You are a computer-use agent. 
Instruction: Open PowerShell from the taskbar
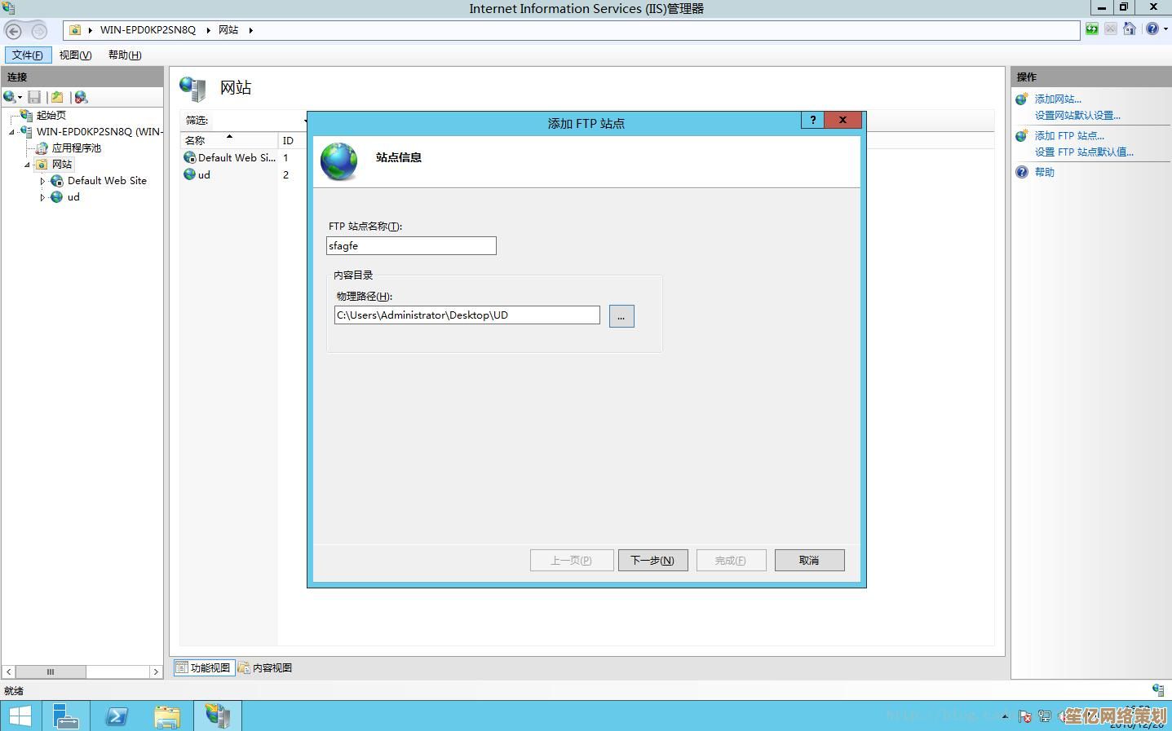(117, 716)
